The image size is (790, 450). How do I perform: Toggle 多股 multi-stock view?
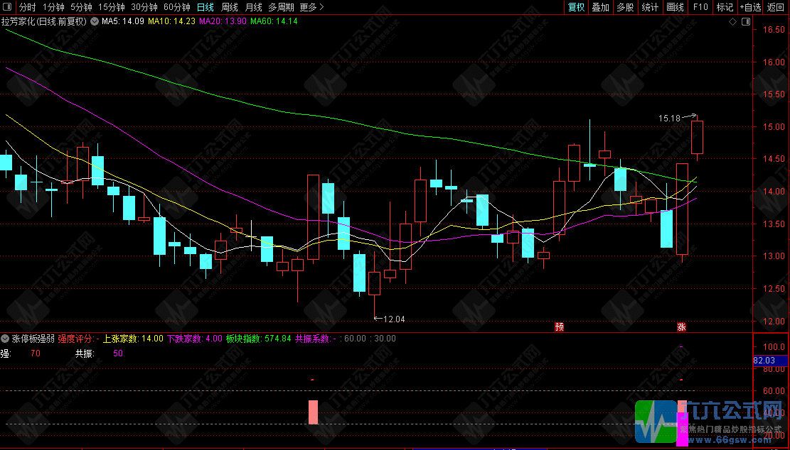tap(625, 7)
